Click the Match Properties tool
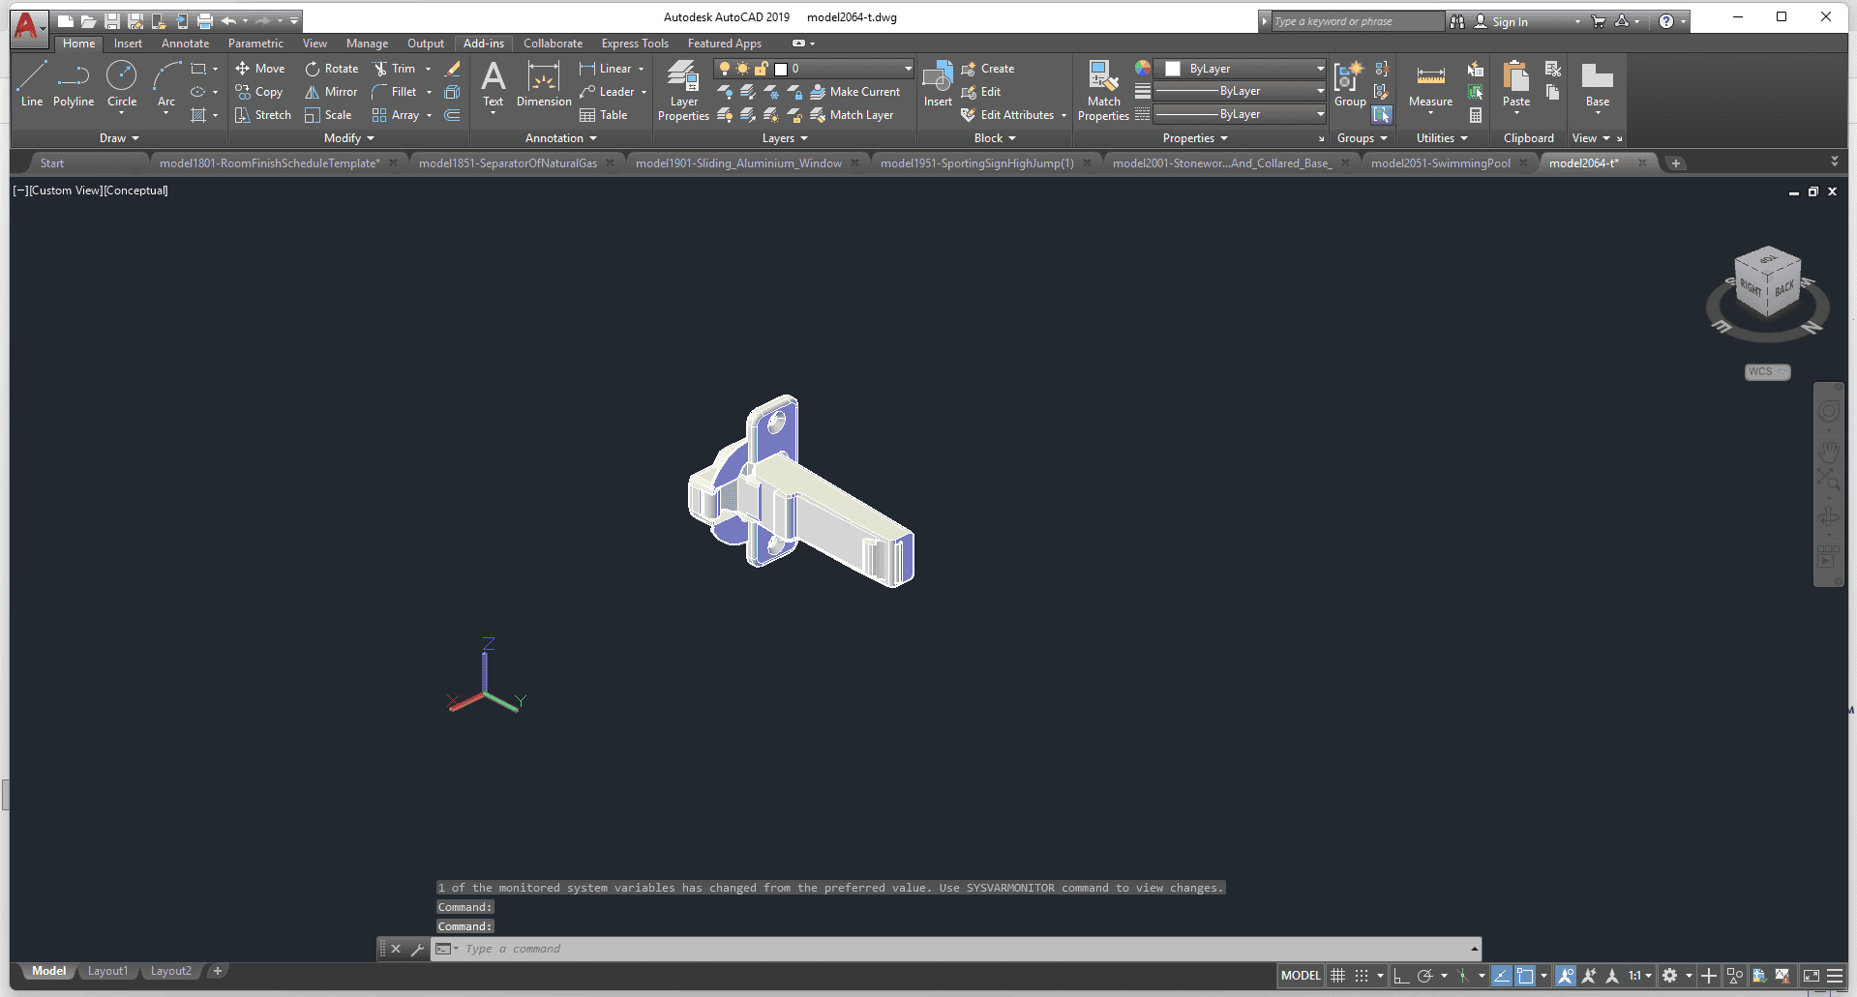 pyautogui.click(x=1103, y=91)
